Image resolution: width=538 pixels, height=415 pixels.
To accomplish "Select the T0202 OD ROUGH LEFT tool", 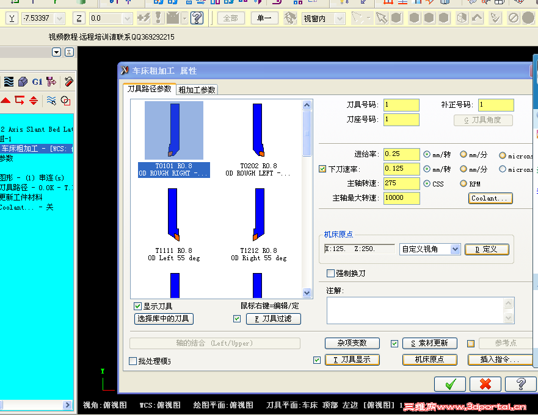I will pos(258,140).
